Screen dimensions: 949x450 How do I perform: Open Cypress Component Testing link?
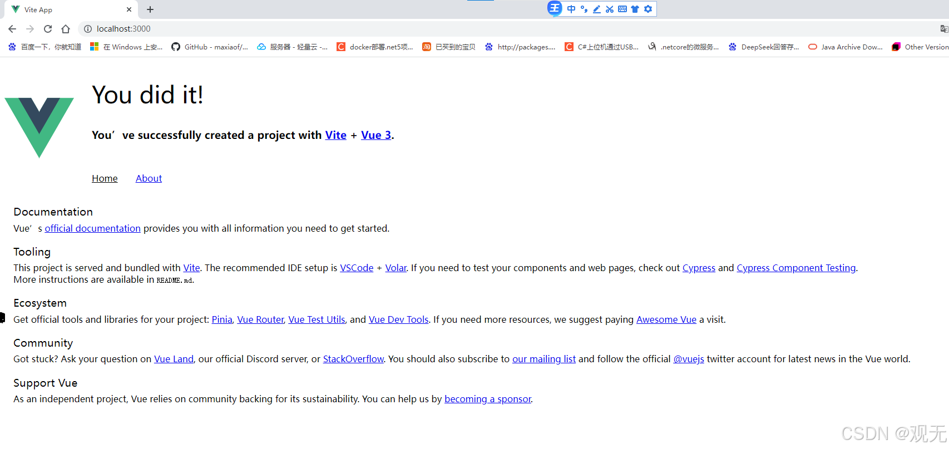[x=796, y=268]
